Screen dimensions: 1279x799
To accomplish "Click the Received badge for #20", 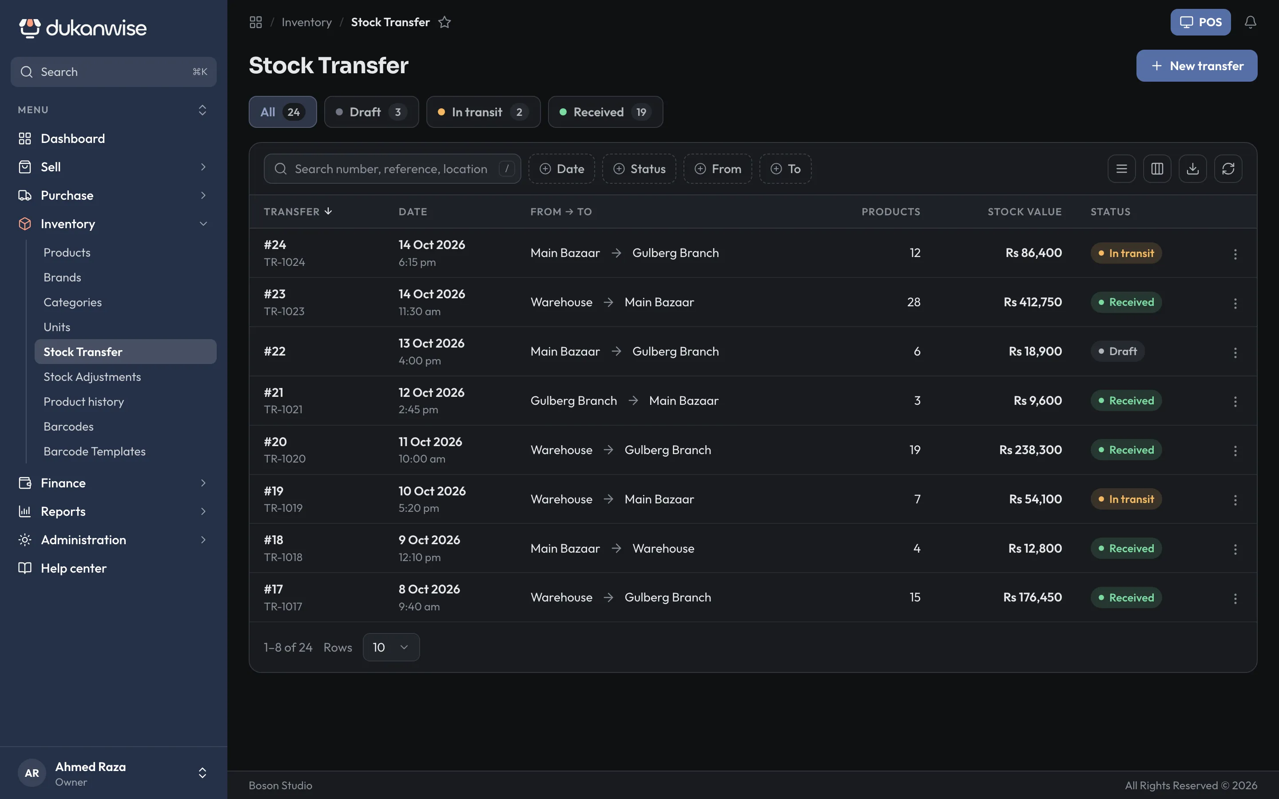I will (x=1126, y=450).
